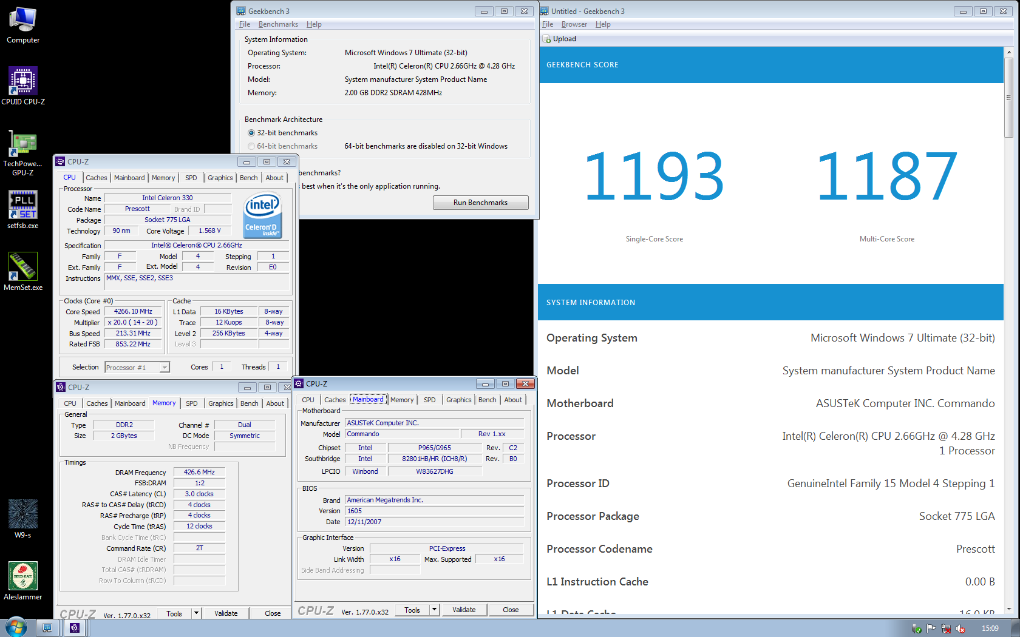The height and width of the screenshot is (637, 1020).
Task: Open Tools dropdown arrow in Mainboard CPU-Z window
Action: click(434, 610)
